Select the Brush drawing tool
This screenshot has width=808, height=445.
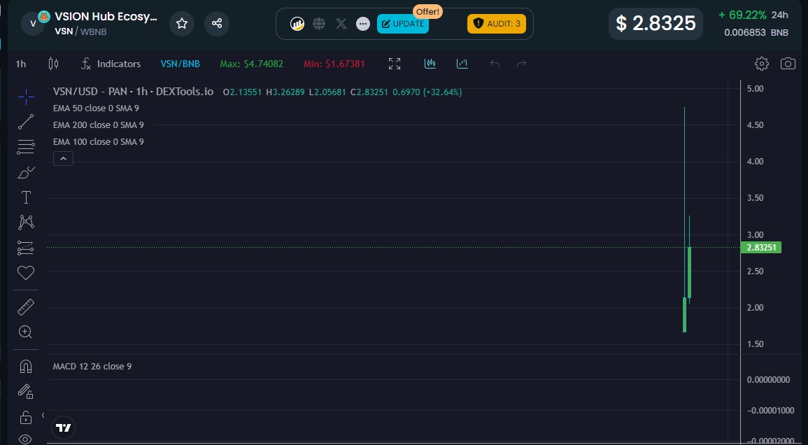click(26, 172)
